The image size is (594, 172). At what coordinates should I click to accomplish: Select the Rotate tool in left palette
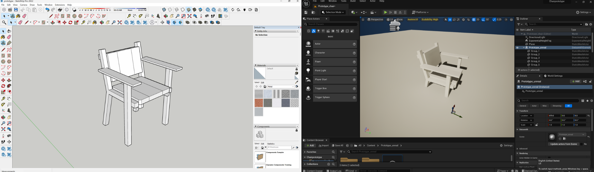[3, 86]
